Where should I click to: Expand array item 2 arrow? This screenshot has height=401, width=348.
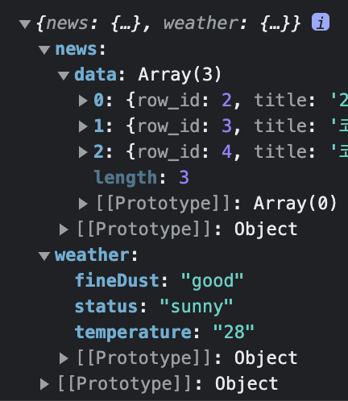pyautogui.click(x=83, y=152)
